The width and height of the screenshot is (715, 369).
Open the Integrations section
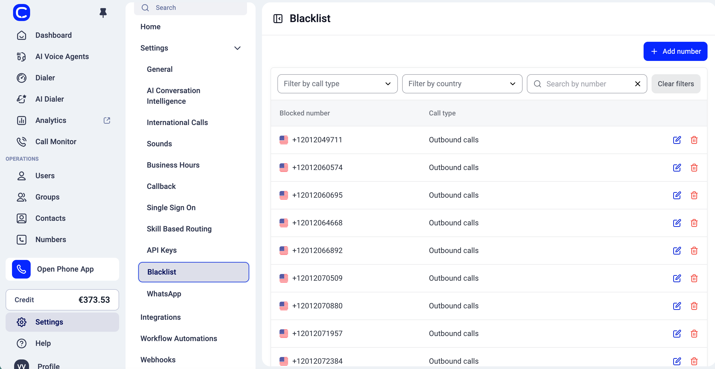pos(160,317)
